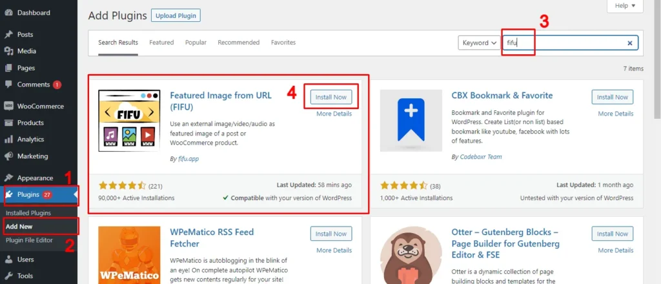Visit the Codeboxr Team author link
The width and height of the screenshot is (661, 284).
tap(480, 157)
